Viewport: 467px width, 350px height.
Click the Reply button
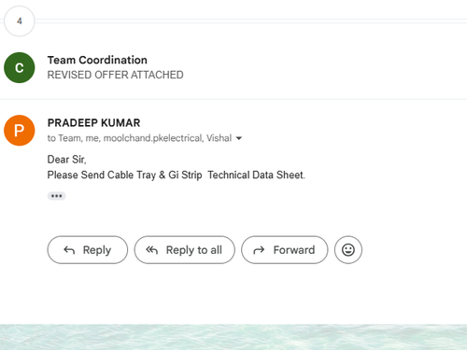click(88, 250)
